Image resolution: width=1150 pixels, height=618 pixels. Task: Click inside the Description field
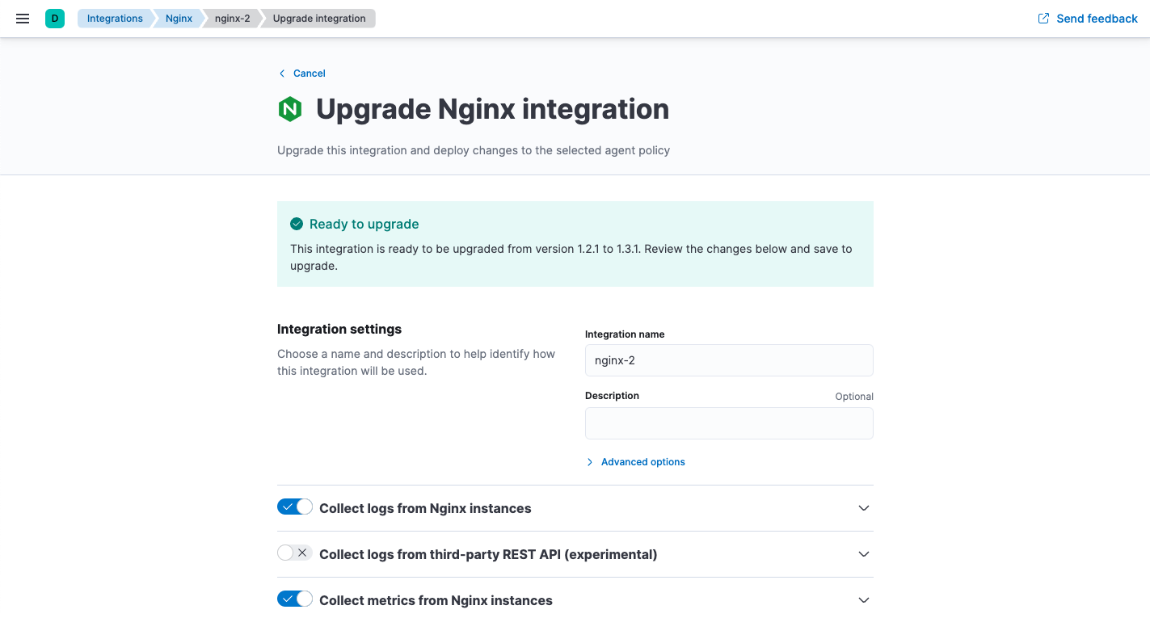(x=728, y=423)
